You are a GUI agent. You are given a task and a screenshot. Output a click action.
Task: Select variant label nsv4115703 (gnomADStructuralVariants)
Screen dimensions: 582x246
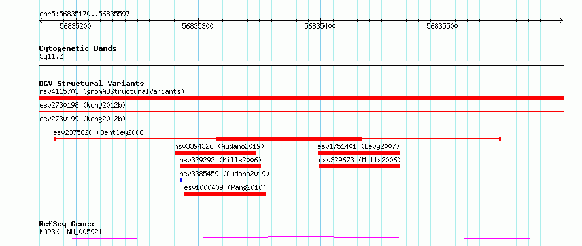point(112,91)
